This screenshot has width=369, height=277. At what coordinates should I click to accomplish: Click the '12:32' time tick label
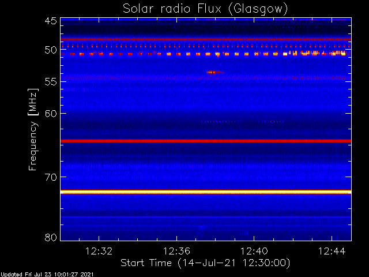point(99,251)
